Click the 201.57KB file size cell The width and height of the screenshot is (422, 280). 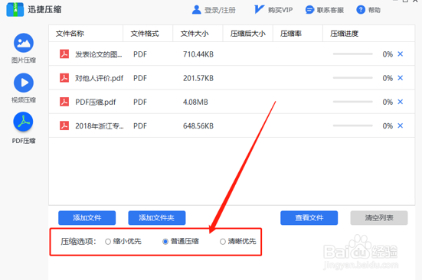[198, 78]
